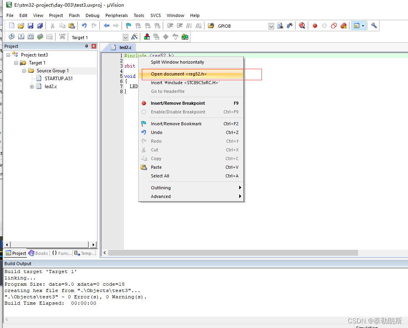Click the Find in Files icon left of GPIOB
The image size is (408, 328).
click(211, 26)
